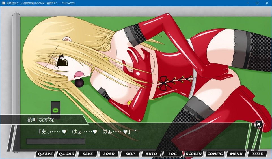The height and width of the screenshot is (159, 272).
Task: Open the LOAD menu
Action: [x=109, y=154]
